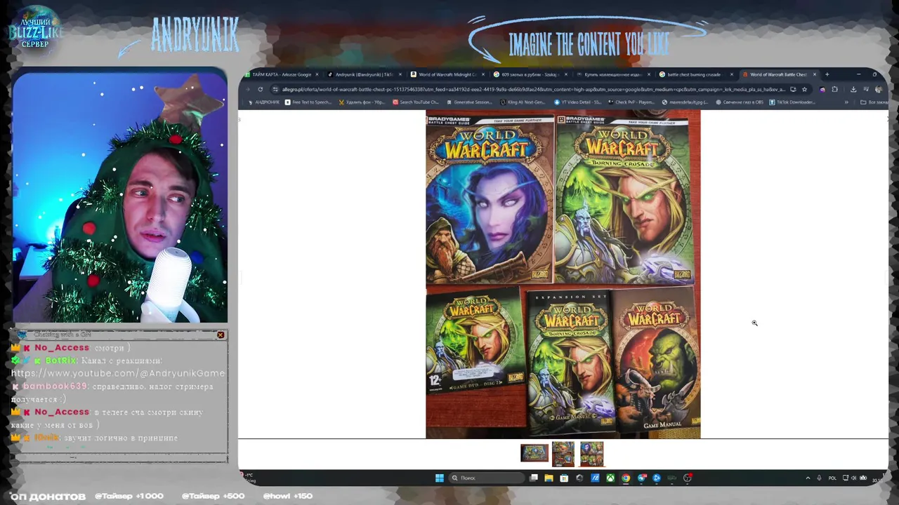Open File Explorer from the taskbar
Viewport: 899px width, 505px height.
pos(549,478)
